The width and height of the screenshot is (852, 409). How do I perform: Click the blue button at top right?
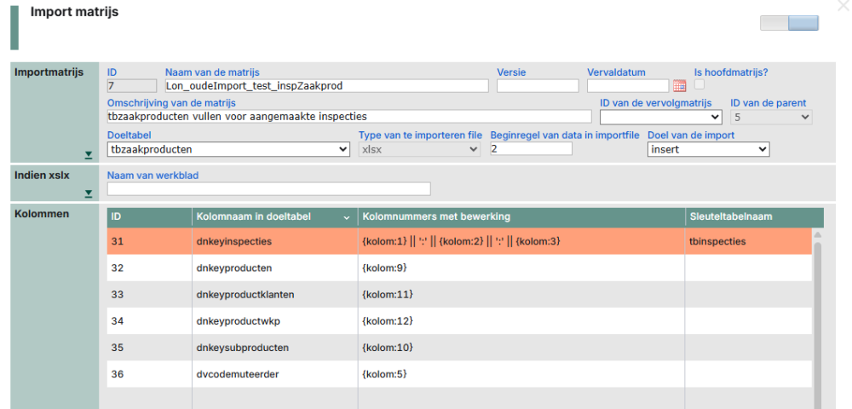coord(803,23)
